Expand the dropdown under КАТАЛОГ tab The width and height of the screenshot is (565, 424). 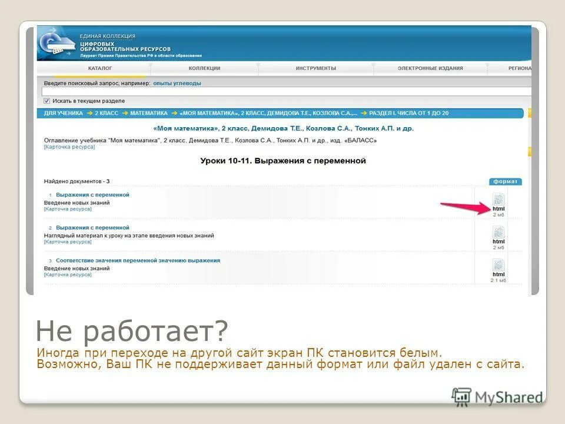148,68
